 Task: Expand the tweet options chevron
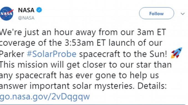click(183, 14)
